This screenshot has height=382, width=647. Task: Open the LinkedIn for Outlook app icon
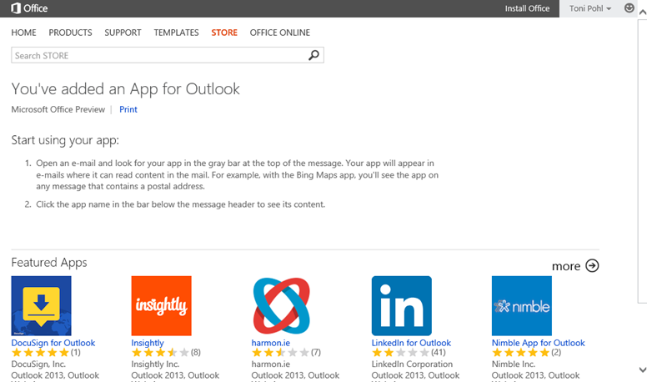(x=401, y=306)
